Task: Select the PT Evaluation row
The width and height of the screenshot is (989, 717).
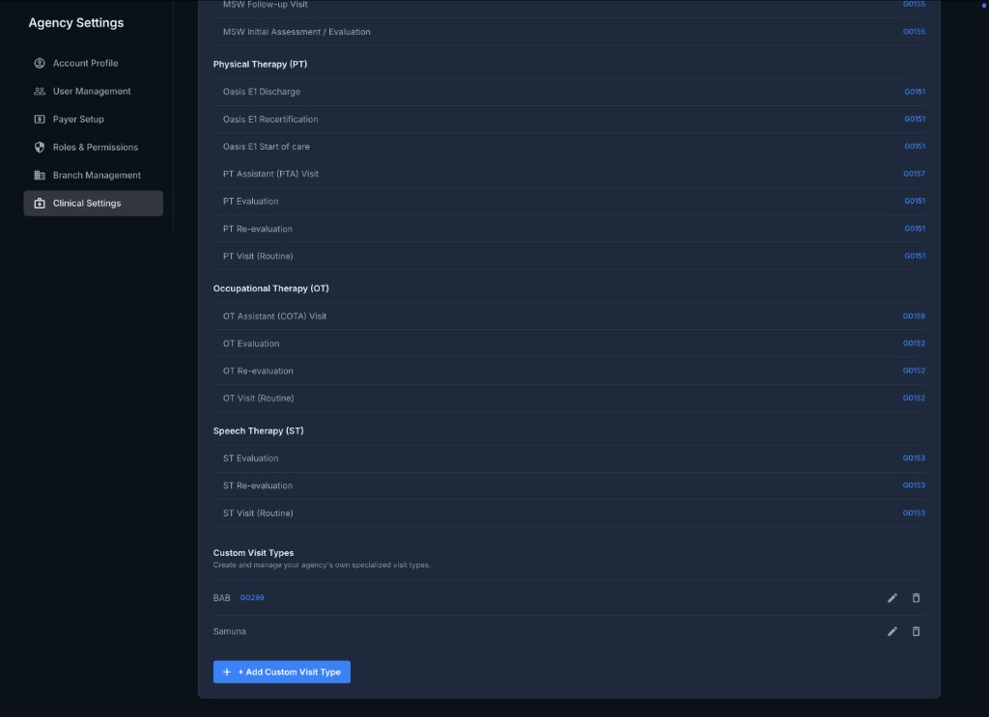Action: 570,202
